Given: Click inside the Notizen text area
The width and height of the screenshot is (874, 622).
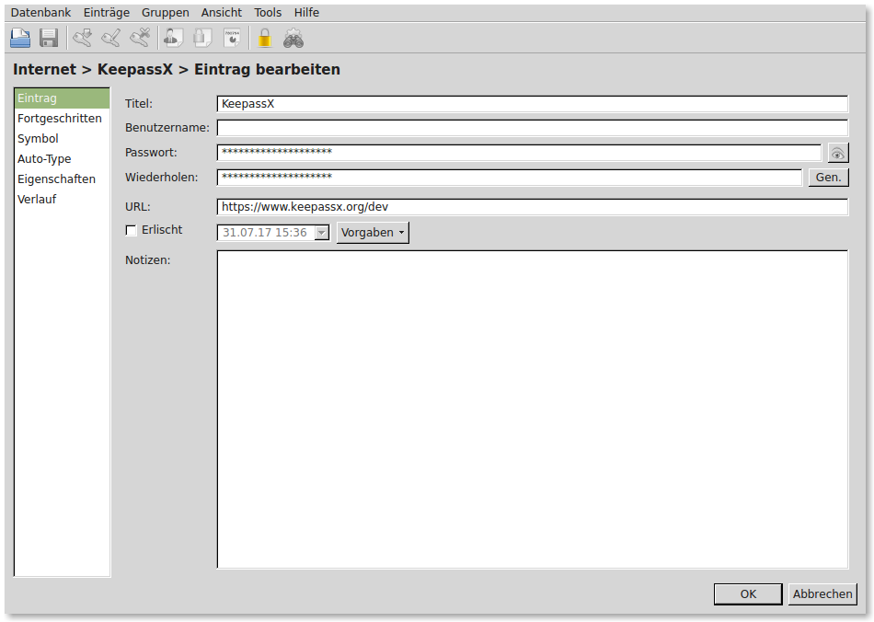Looking at the screenshot, I should click(x=533, y=409).
